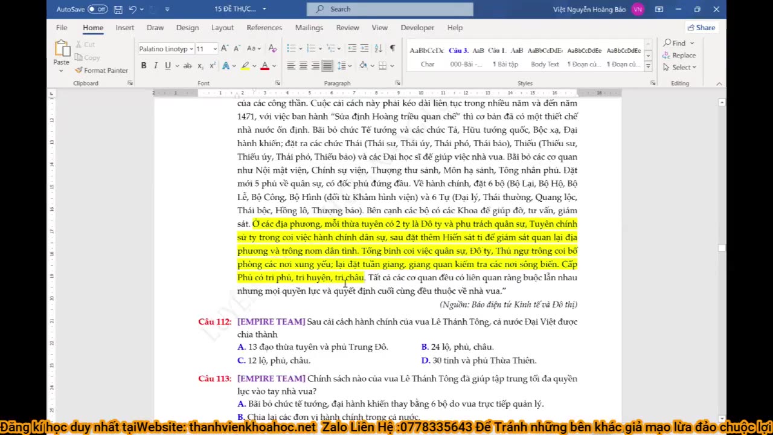Open the Find dropdown arrow
This screenshot has height=435, width=773.
pos(692,43)
